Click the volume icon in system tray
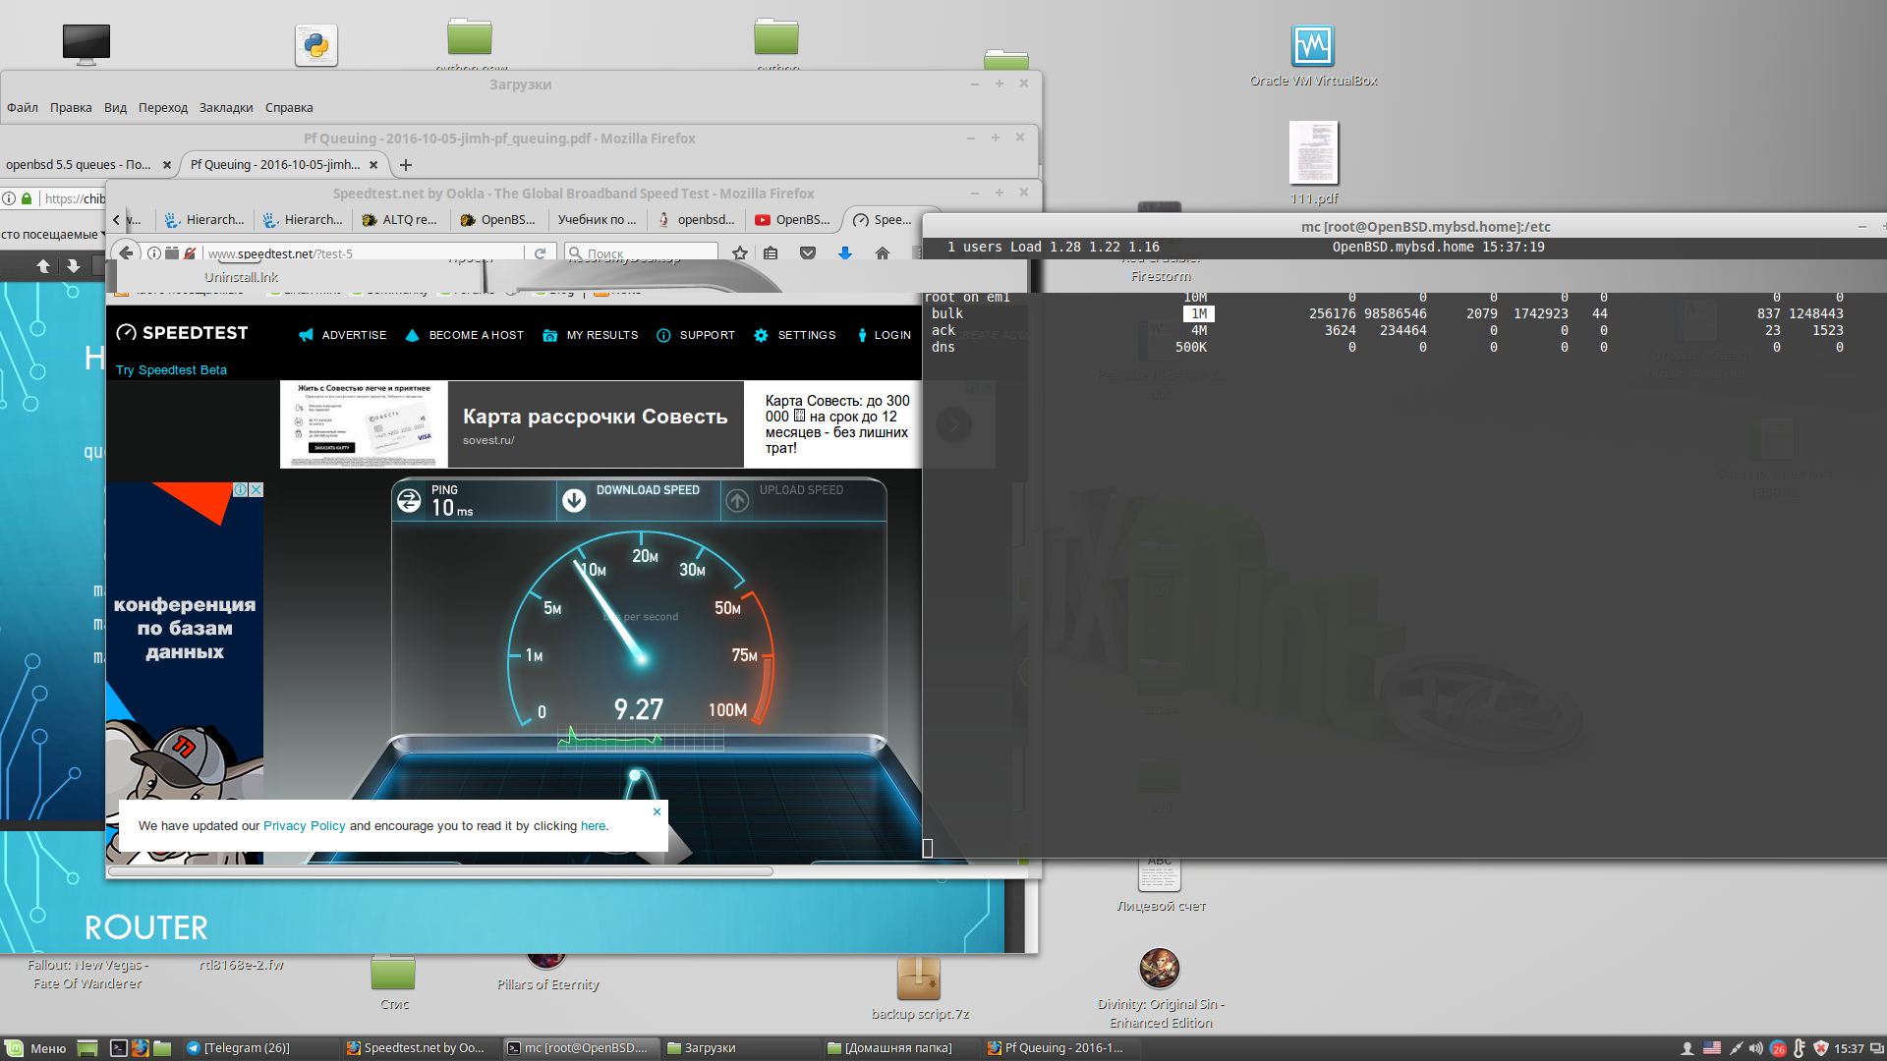 [1755, 1048]
